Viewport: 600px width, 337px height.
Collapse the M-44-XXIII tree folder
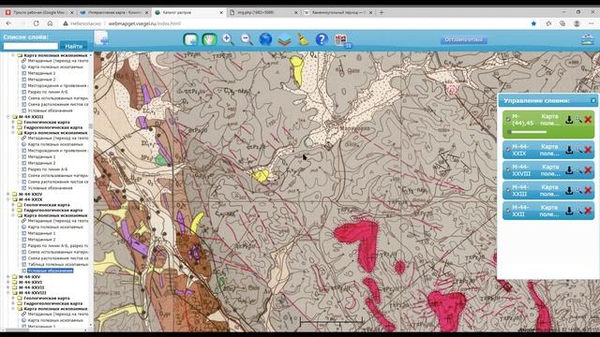[x=8, y=116]
